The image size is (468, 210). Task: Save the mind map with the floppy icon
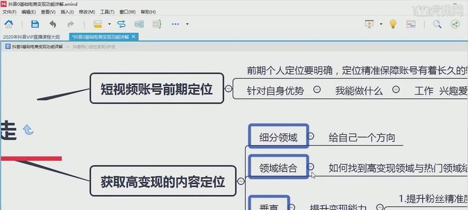click(x=35, y=24)
